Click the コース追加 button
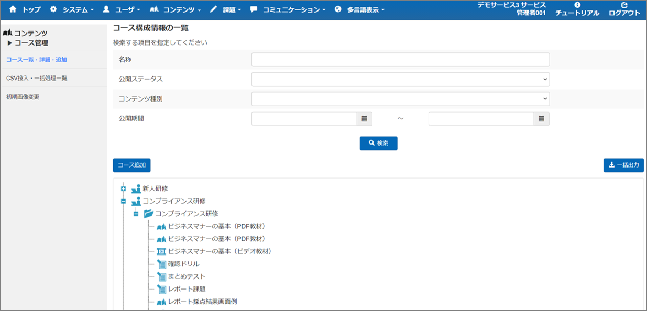Screen dimensions: 647x311 point(132,165)
